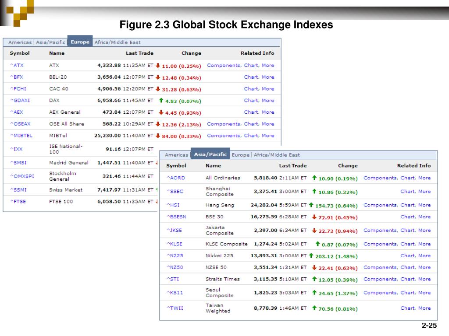Open the ^KS11 symbol link

tap(175, 293)
